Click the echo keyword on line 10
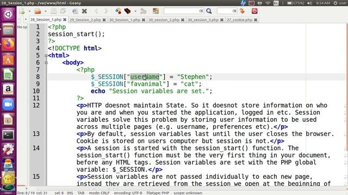The height and width of the screenshot is (195, 348). tap(98, 91)
